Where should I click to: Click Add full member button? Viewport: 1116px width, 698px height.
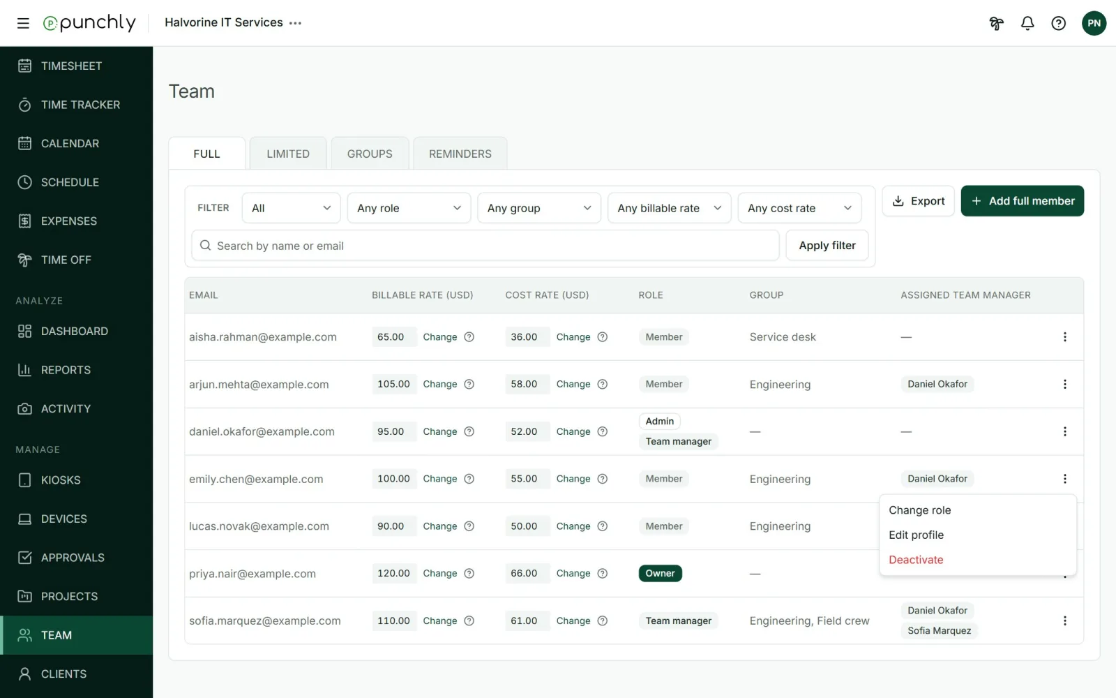click(1022, 201)
